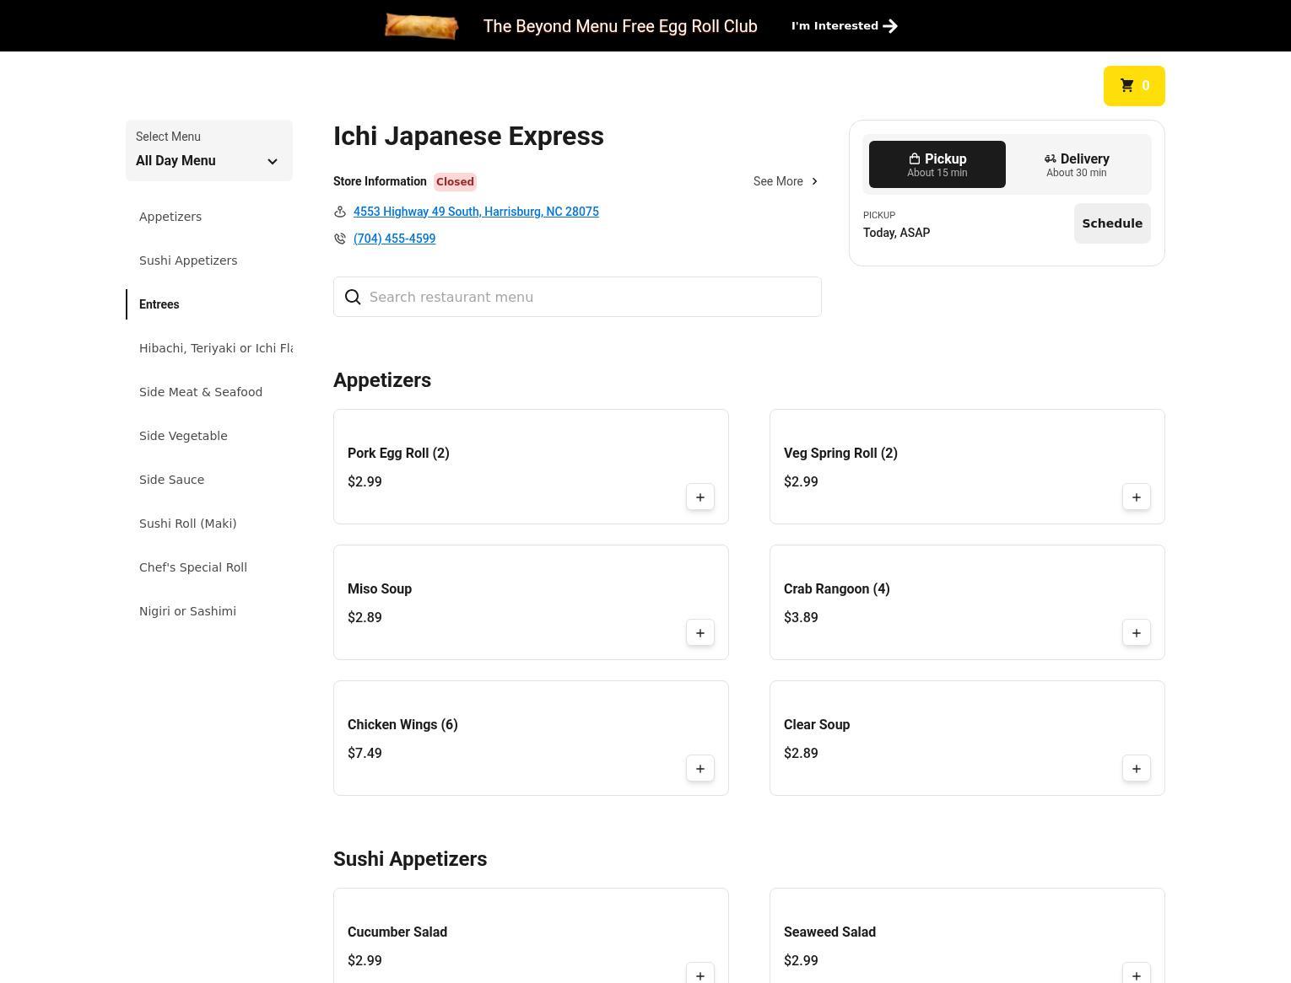Open the restaurant address link
Viewport: 1291px width, 983px height.
pyautogui.click(x=476, y=212)
